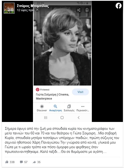The width and height of the screenshot is (124, 168).
Task: Open the Γιώτα Σοϊμοίρη Cinema Masterpiece result title
Action: coord(52,96)
